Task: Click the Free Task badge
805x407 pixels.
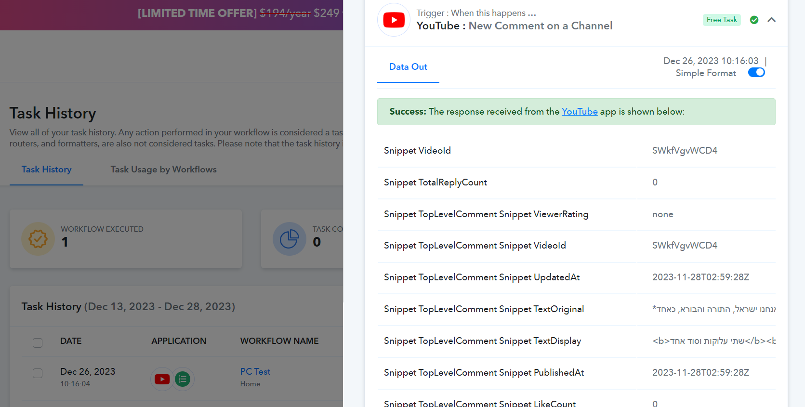Action: click(x=722, y=20)
